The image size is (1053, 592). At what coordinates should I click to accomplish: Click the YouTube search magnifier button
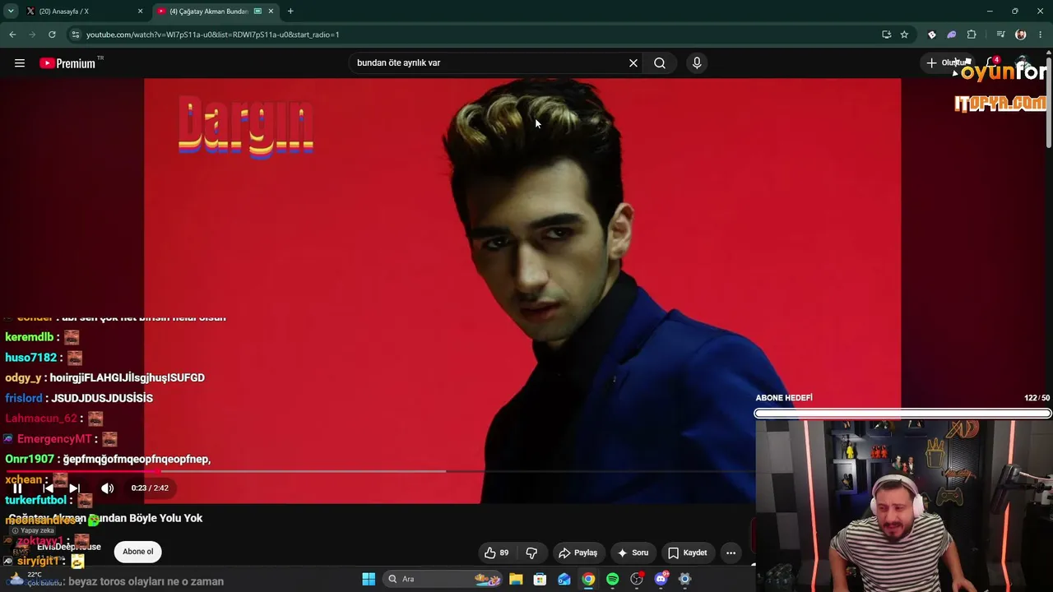point(660,63)
